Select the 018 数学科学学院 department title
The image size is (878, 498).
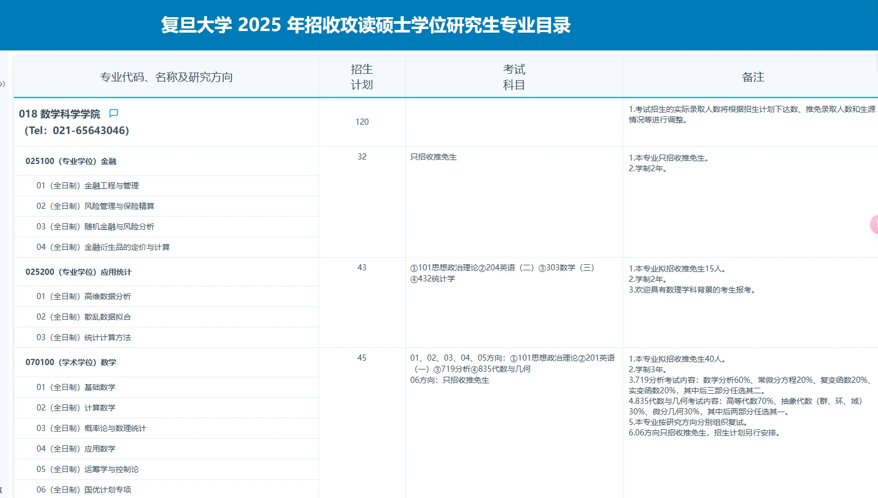point(59,114)
